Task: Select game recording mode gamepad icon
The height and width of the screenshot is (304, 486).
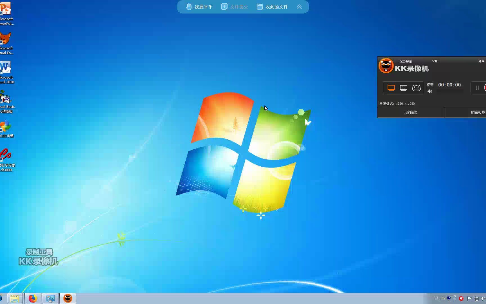Action: 416,88
